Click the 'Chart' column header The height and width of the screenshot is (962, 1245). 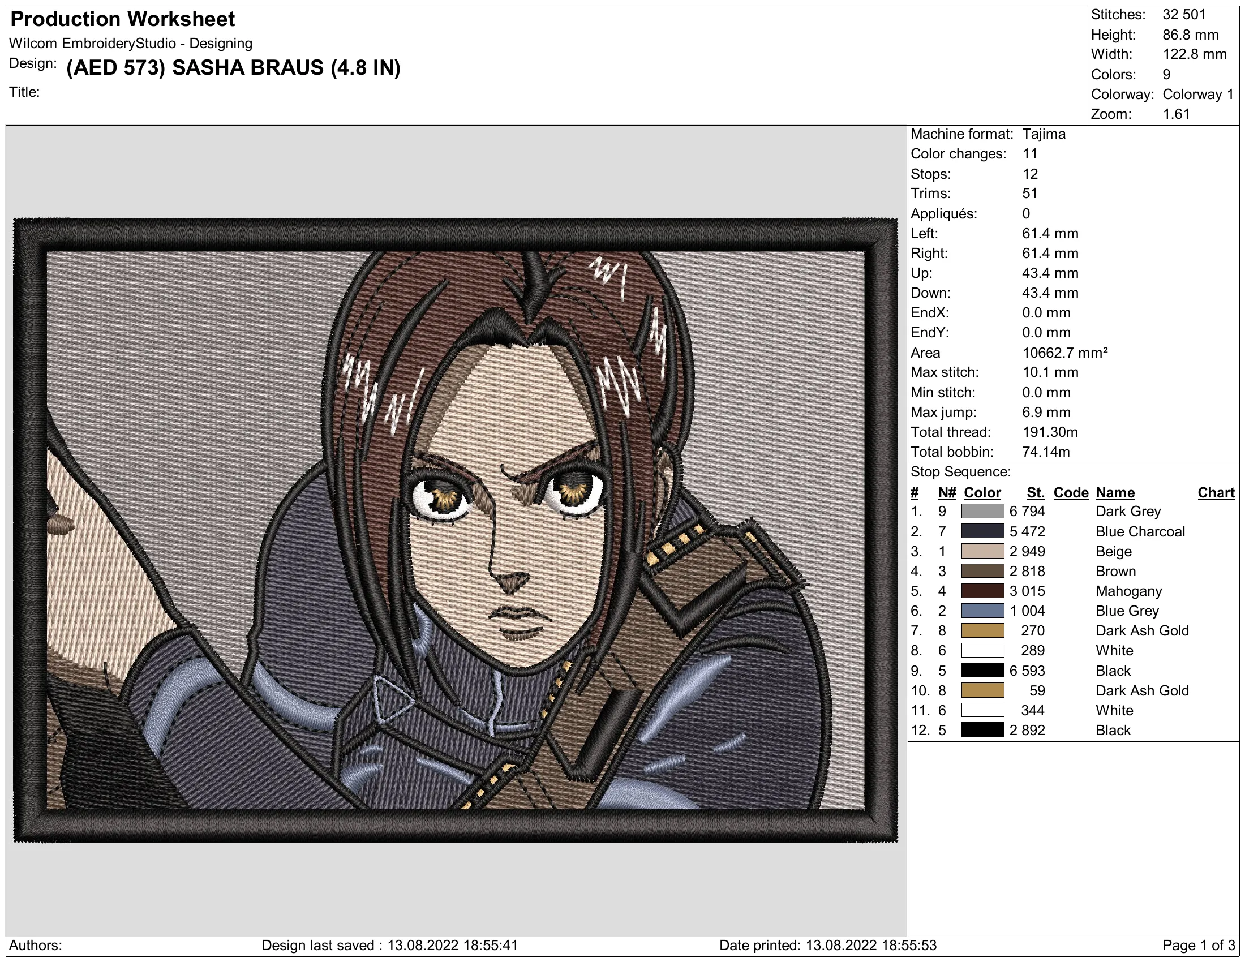click(x=1217, y=492)
